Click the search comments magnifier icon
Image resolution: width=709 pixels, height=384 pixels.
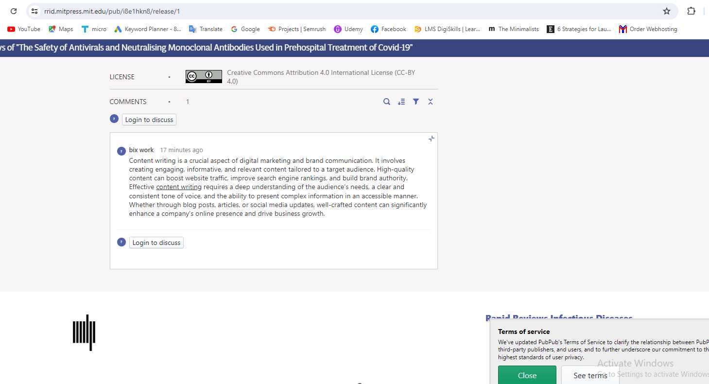[387, 102]
